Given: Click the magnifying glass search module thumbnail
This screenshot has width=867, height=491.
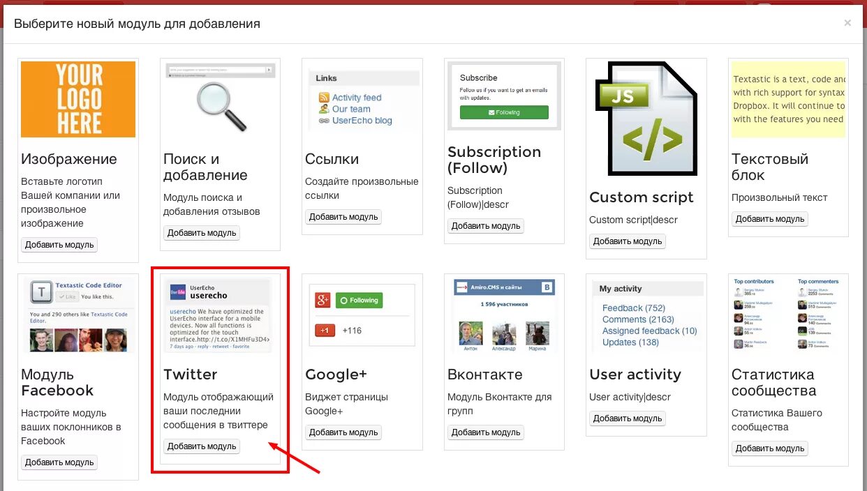Looking at the screenshot, I should click(221, 99).
